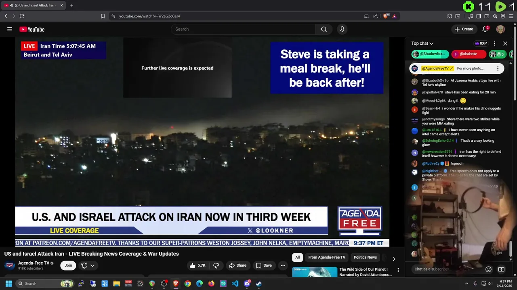
Task: Open YouTube notifications bell
Action: coord(485,29)
